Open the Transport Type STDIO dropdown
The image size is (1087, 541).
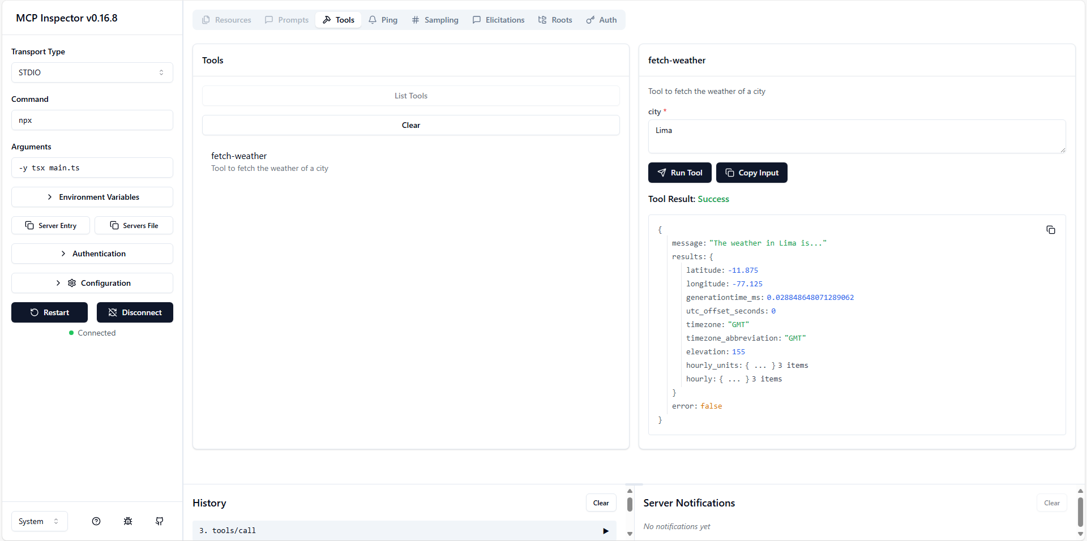pyautogui.click(x=92, y=72)
